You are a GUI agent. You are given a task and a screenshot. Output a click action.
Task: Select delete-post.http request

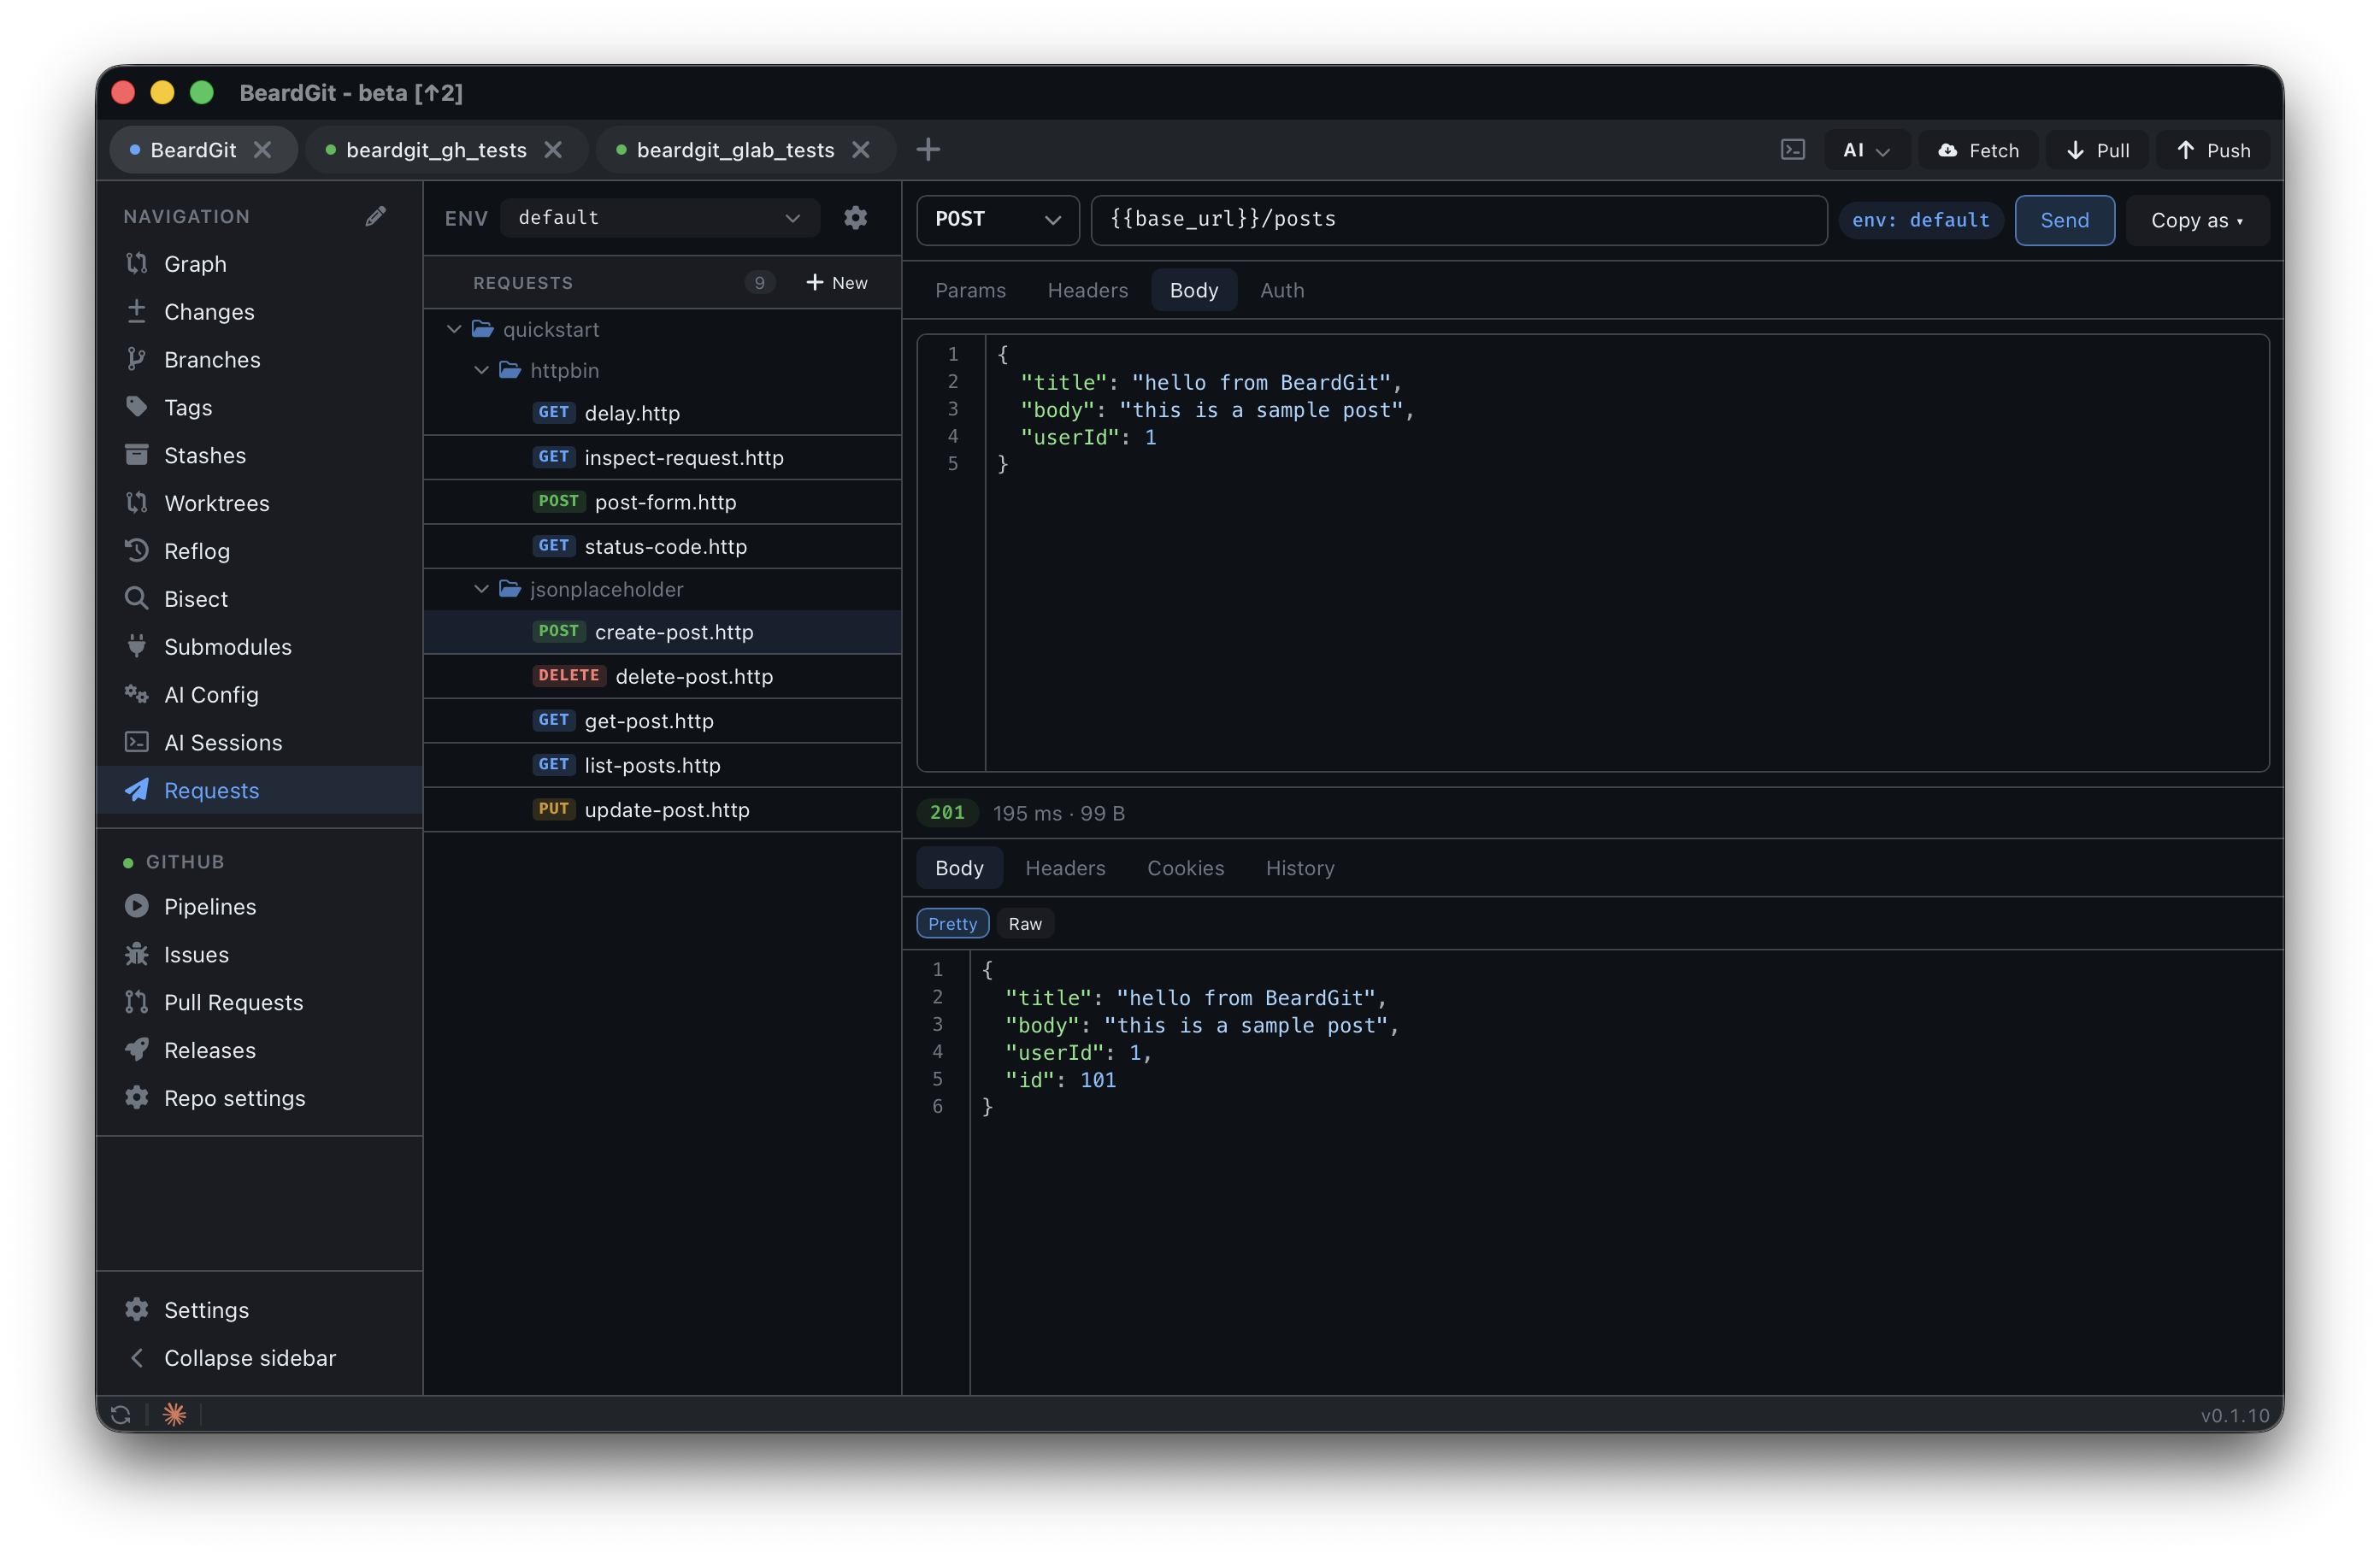(x=663, y=676)
